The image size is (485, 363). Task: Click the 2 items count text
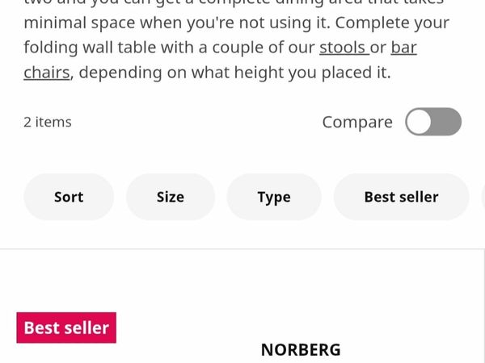(x=48, y=122)
